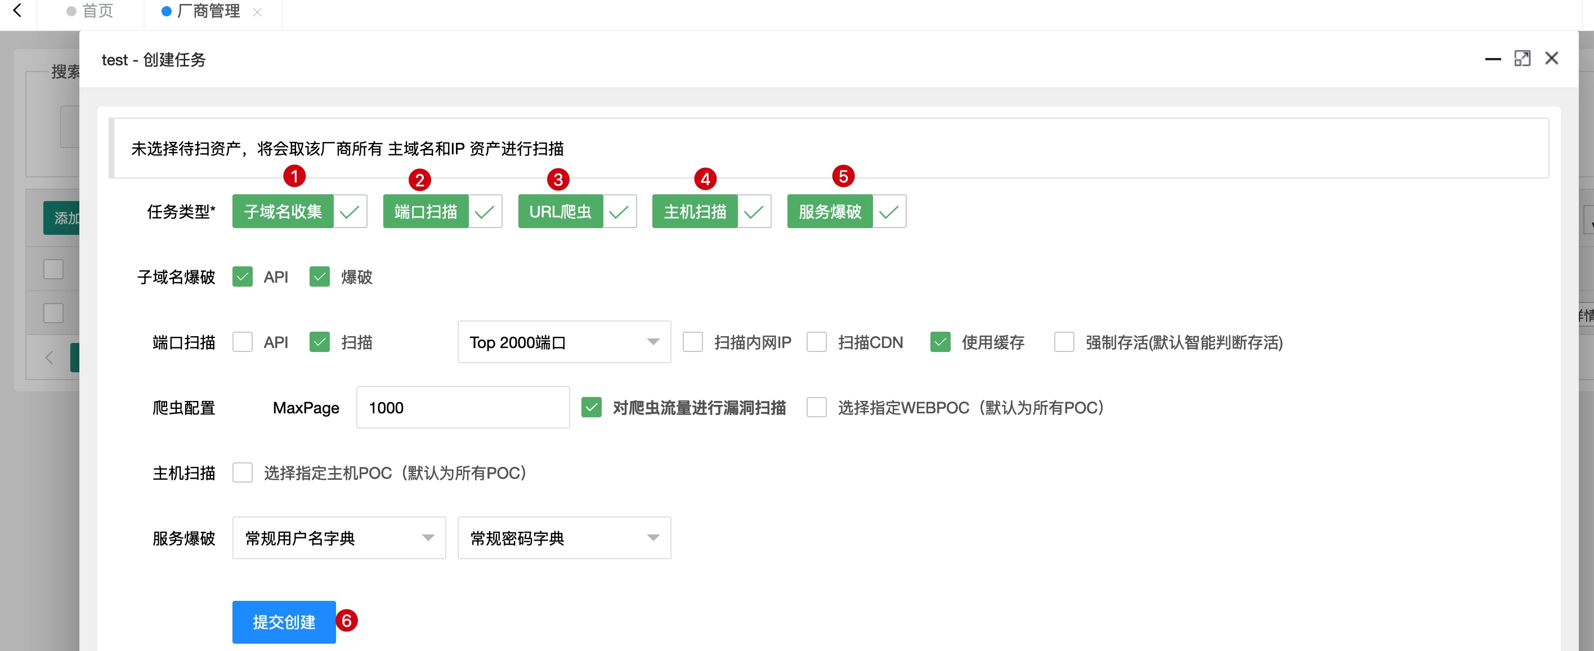1594x651 pixels.
Task: Uncheck the 爆破 subdomain checkbox
Action: point(319,277)
